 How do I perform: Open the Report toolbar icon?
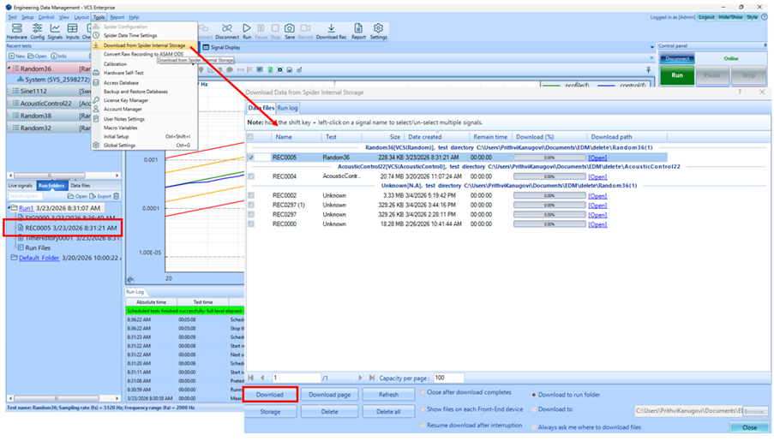pos(358,30)
